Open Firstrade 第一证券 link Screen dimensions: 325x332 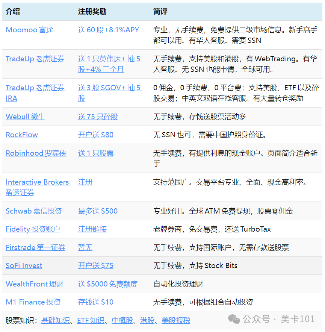[x=36, y=247]
